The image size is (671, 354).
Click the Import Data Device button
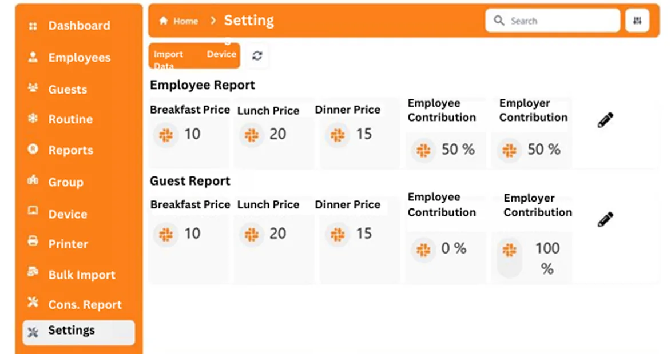pyautogui.click(x=194, y=55)
